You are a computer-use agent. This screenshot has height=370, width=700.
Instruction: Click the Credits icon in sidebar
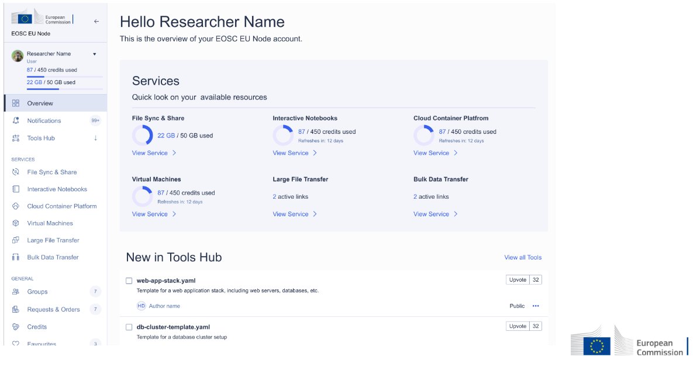(x=16, y=326)
